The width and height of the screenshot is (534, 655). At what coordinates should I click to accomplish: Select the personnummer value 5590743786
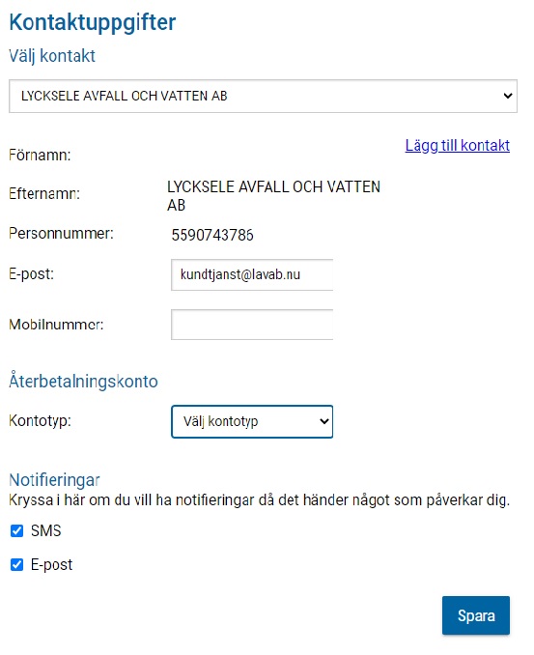pyautogui.click(x=212, y=235)
